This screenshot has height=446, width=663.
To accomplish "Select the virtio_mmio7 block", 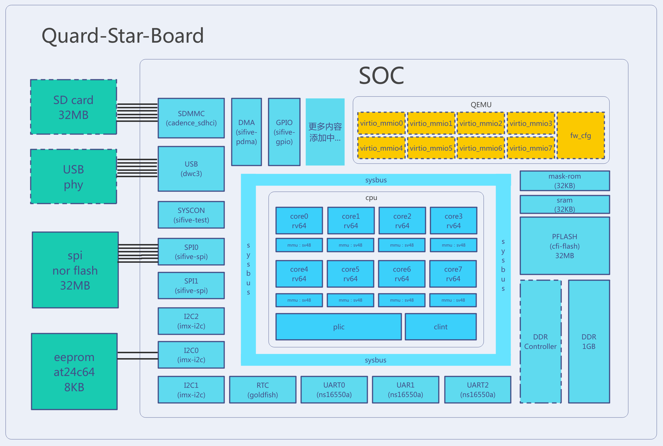I will 531,148.
